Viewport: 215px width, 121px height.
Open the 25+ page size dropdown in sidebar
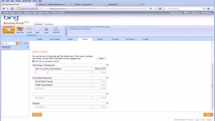coord(26,43)
